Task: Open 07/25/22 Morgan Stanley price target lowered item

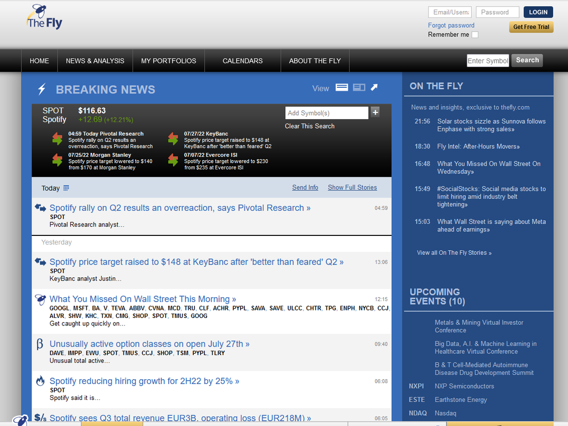Action: click(110, 161)
